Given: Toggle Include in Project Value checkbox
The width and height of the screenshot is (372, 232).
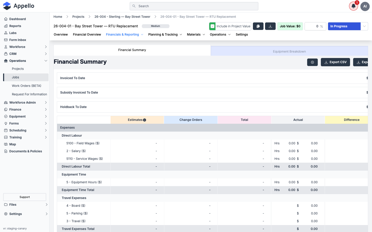Looking at the screenshot, I should (212, 26).
